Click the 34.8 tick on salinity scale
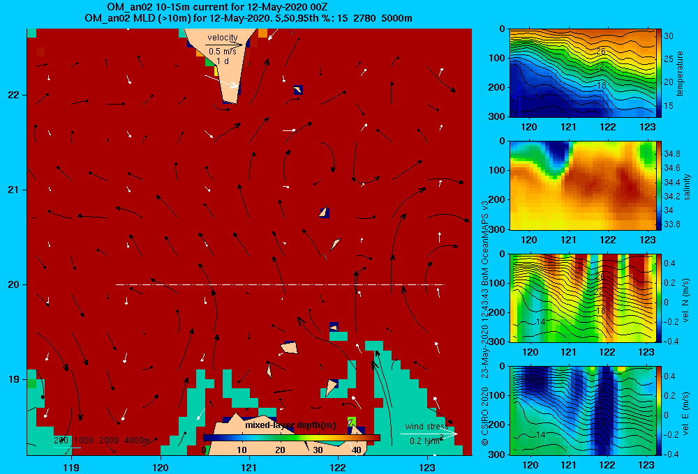Viewport: 698px width, 474px height. coord(672,154)
